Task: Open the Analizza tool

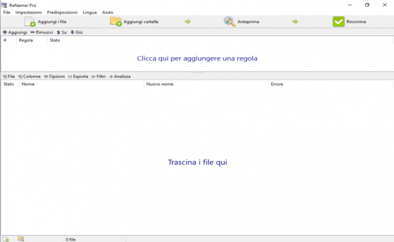Action: click(120, 77)
